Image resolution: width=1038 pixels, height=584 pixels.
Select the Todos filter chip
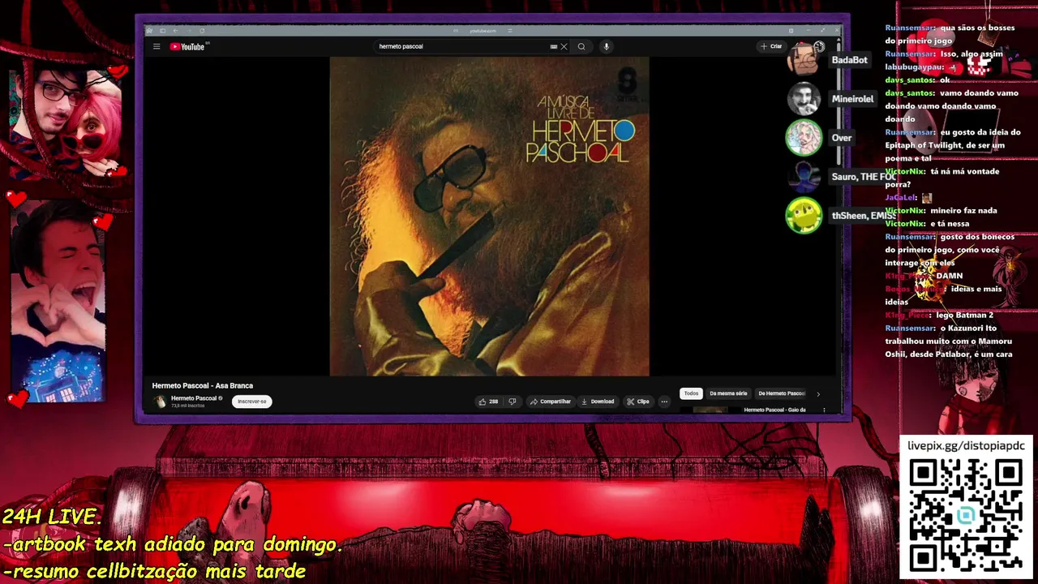[691, 393]
